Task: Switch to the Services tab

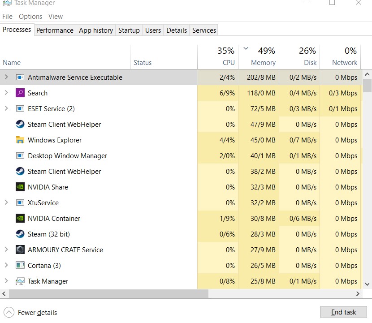Action: tap(204, 30)
